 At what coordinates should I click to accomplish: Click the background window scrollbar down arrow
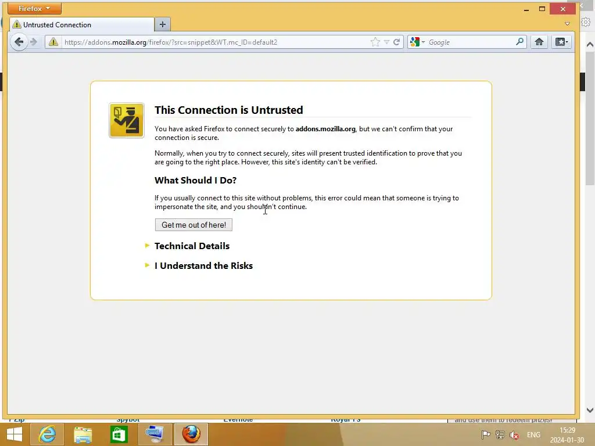590,410
